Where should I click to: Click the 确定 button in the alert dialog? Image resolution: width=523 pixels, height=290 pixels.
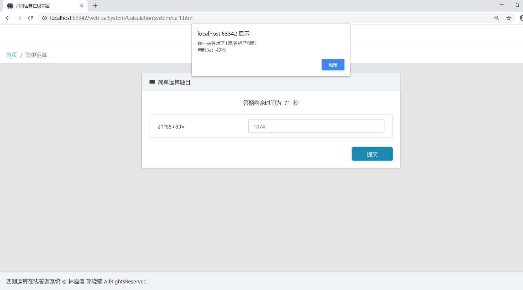[x=333, y=65]
